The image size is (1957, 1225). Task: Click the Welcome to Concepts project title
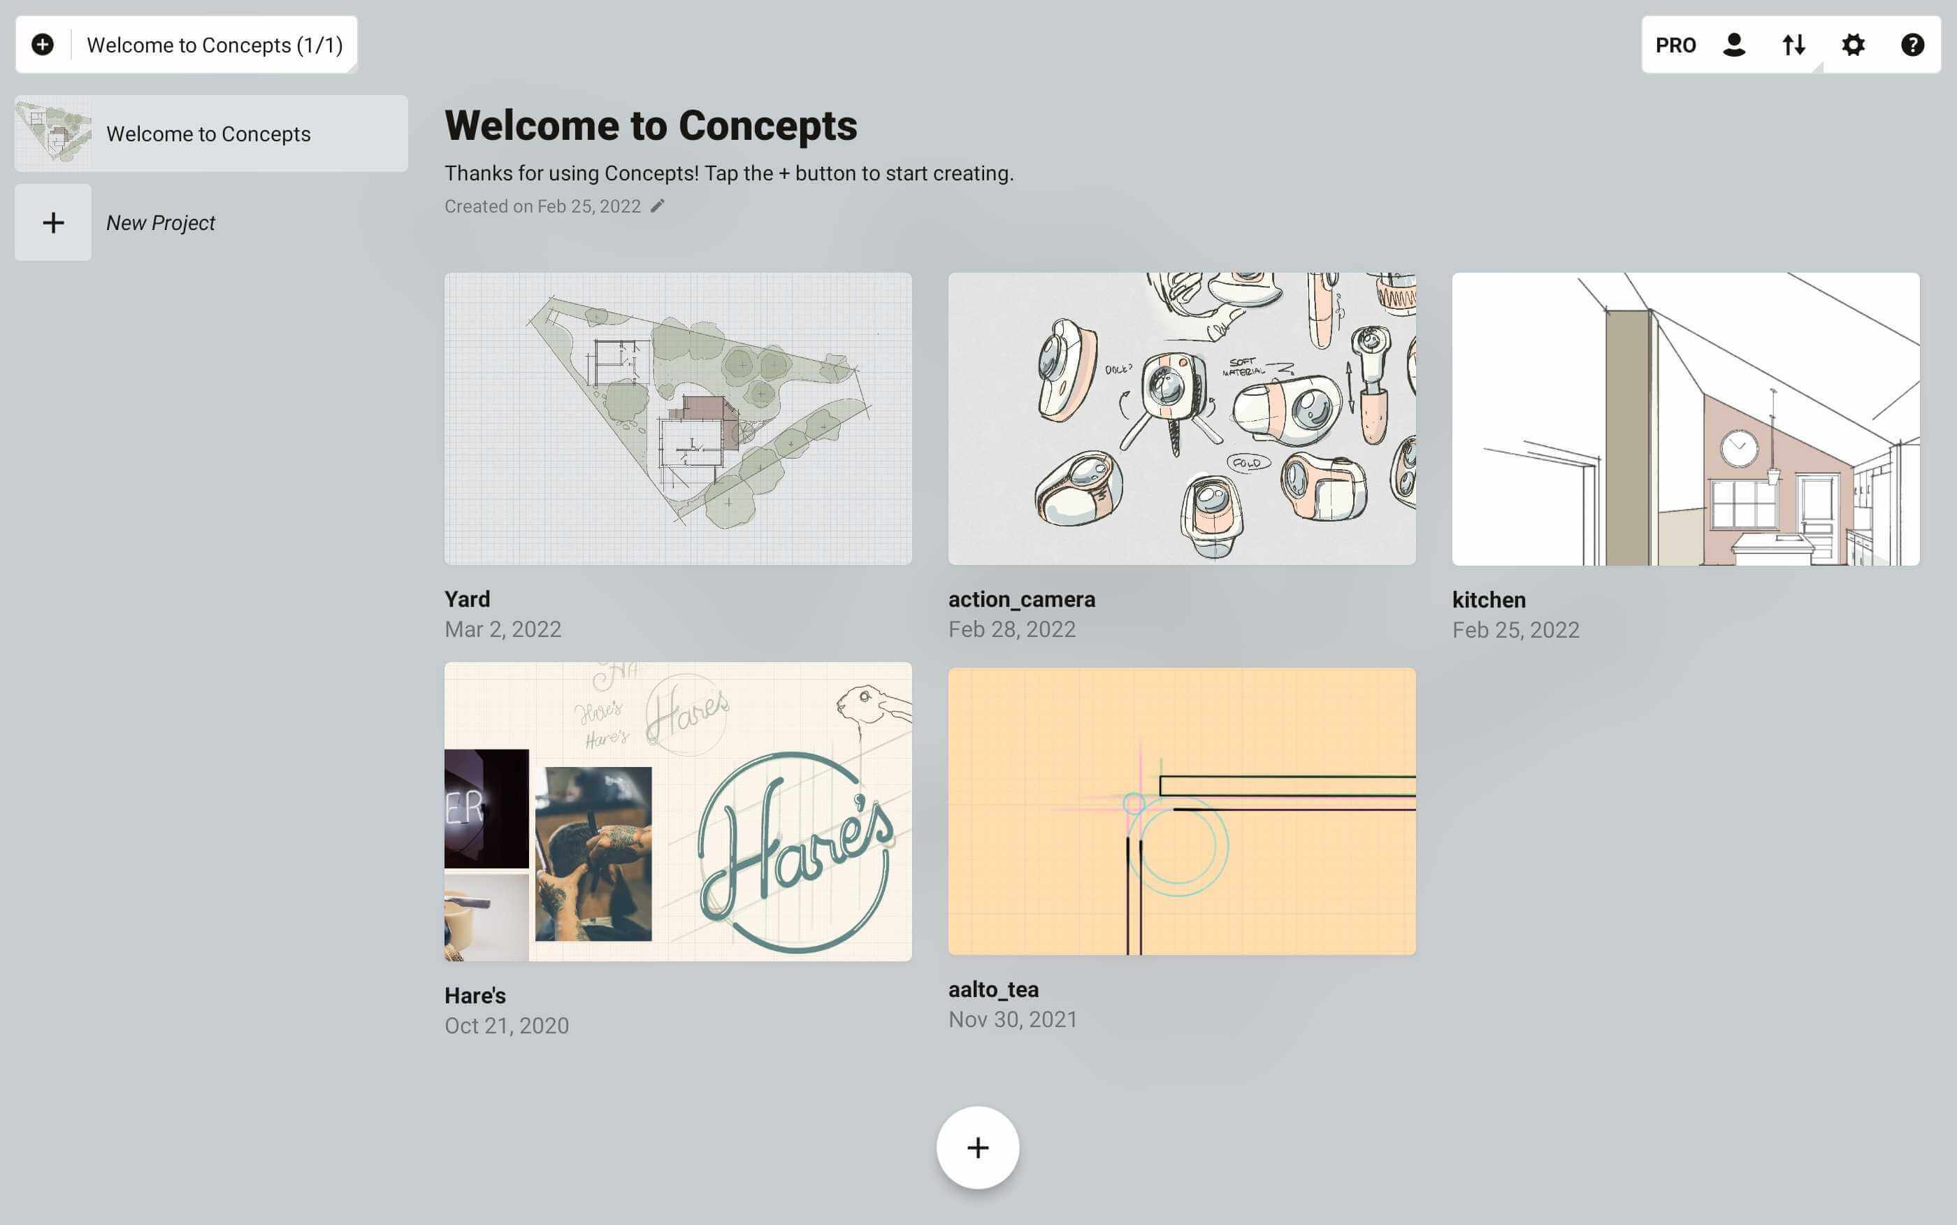click(x=650, y=126)
